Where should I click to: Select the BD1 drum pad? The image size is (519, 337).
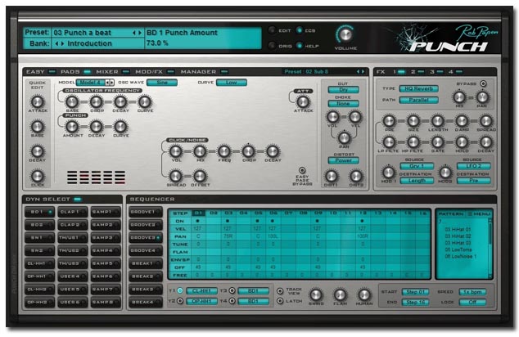click(x=39, y=212)
